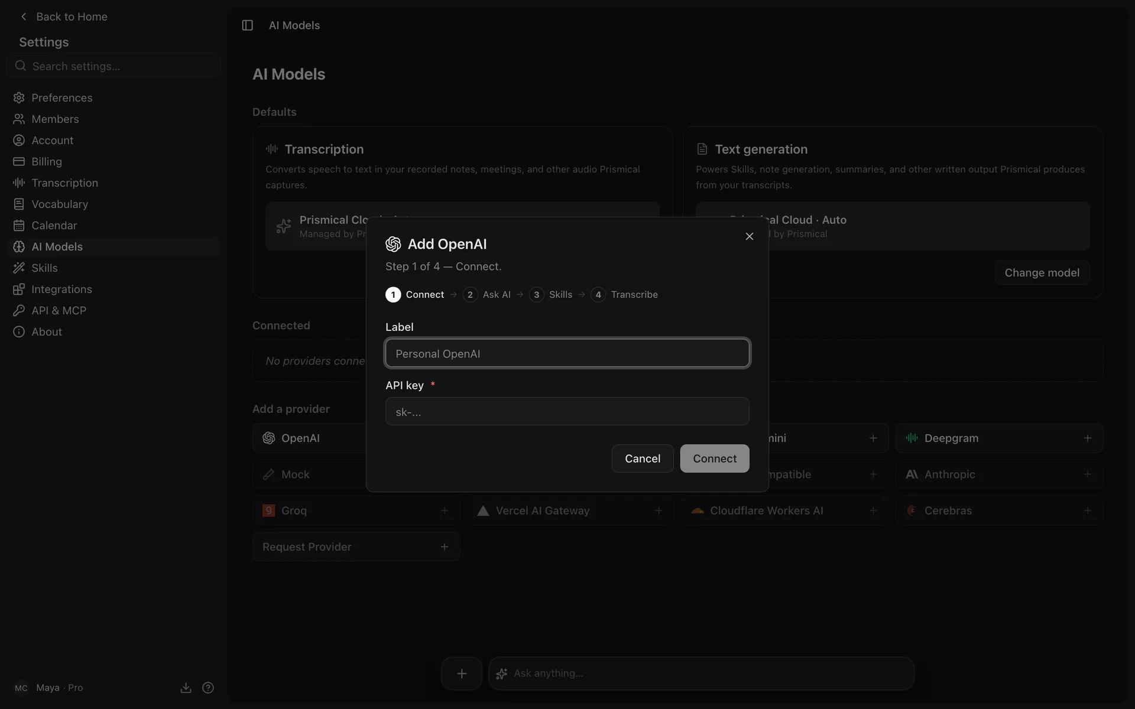Click the API & MCP key icon
1135x709 pixels.
coord(19,310)
